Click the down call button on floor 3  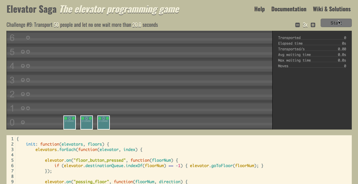point(28,80)
